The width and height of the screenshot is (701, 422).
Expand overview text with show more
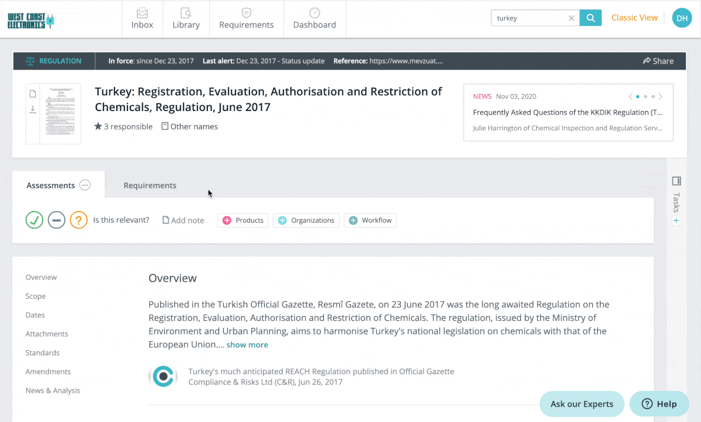point(247,345)
